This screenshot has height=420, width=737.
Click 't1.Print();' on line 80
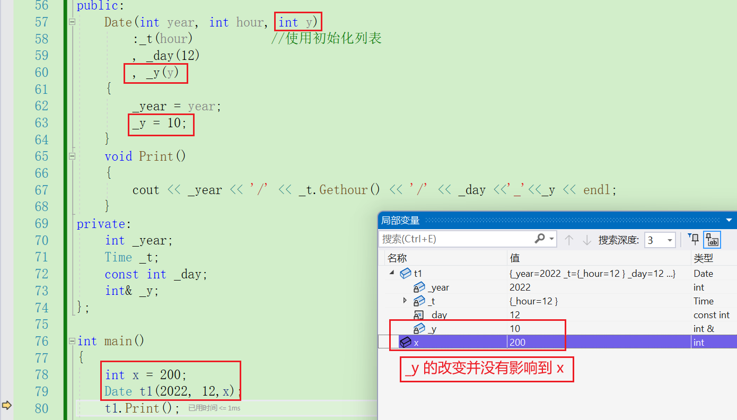[142, 408]
